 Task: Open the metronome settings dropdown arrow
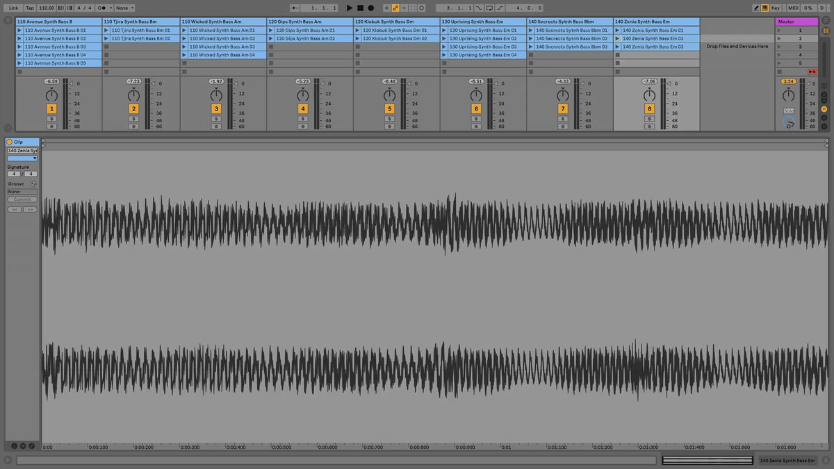105,8
